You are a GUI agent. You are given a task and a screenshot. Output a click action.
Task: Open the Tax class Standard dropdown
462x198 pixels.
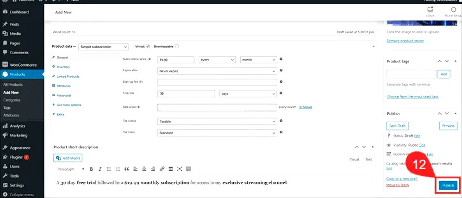[x=217, y=133]
